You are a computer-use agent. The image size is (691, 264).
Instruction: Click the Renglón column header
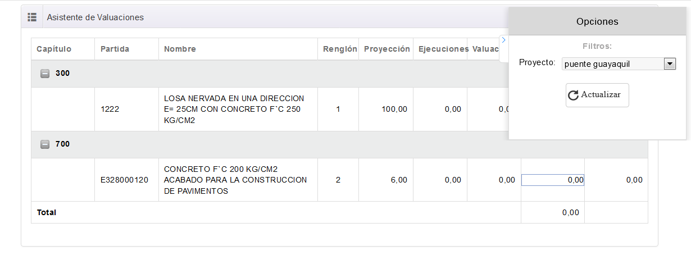point(340,49)
